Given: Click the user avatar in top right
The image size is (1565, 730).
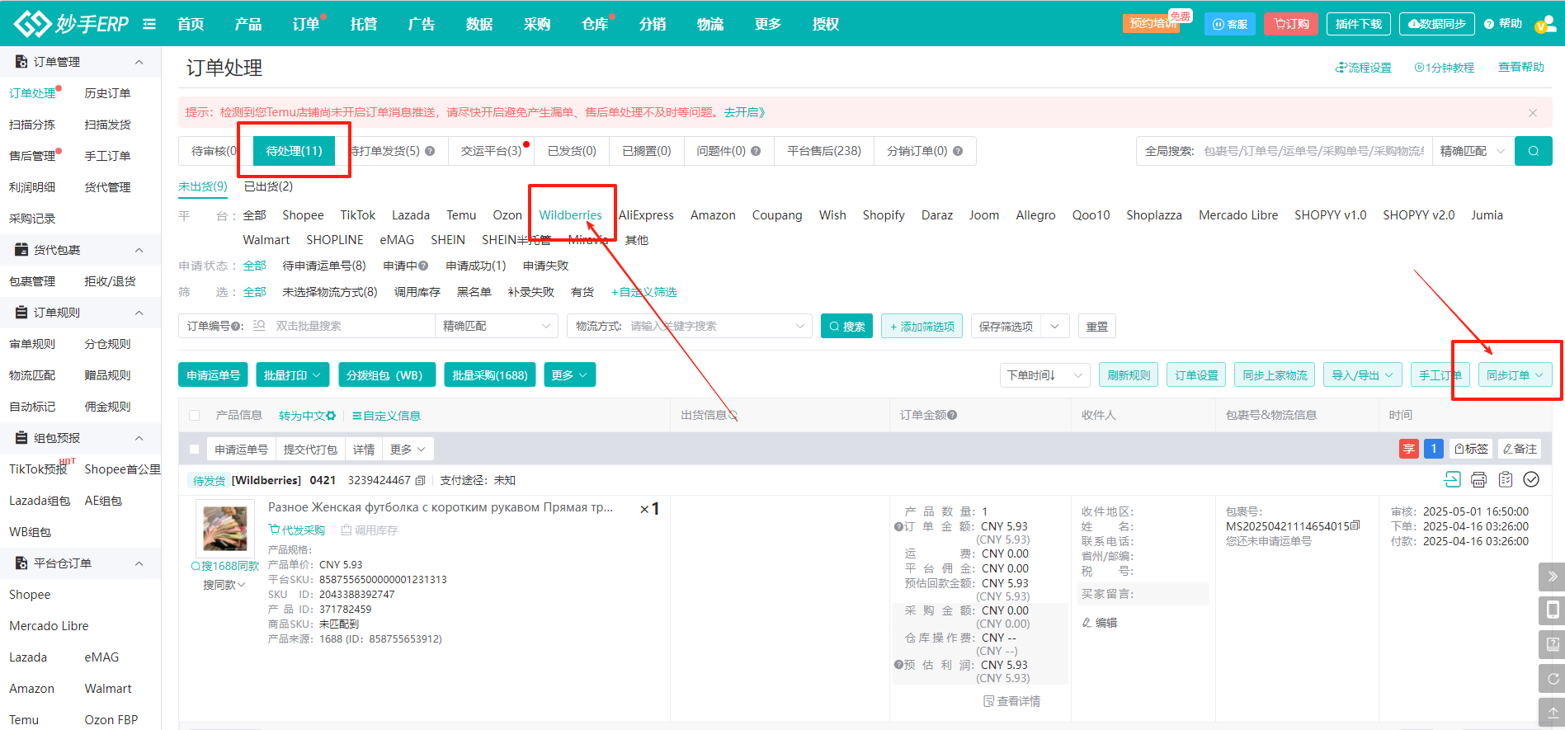Looking at the screenshot, I should pos(1545,24).
